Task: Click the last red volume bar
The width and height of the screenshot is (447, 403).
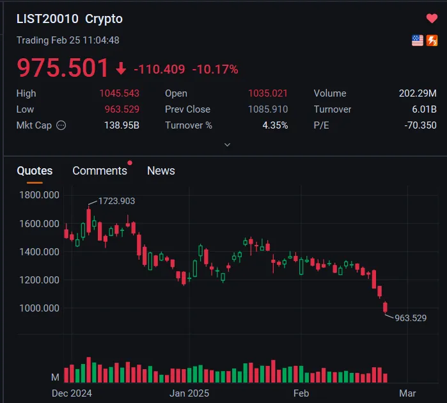Action: tap(385, 378)
